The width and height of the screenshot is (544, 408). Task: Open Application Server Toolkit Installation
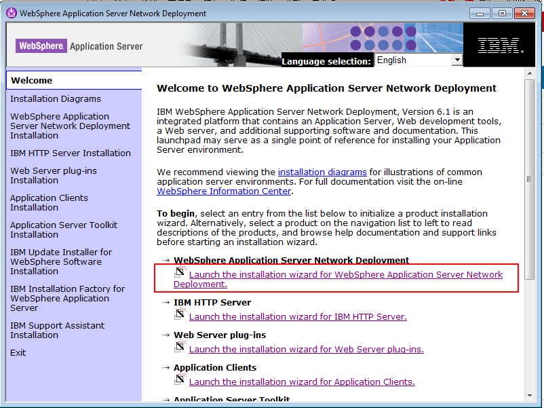point(64,229)
